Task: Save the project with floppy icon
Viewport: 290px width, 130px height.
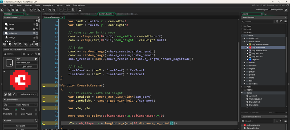Action: click(x=17, y=10)
